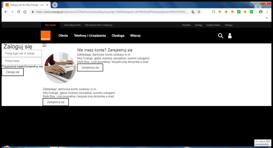
Task: Open a new browser tab
Action: (x=55, y=5)
